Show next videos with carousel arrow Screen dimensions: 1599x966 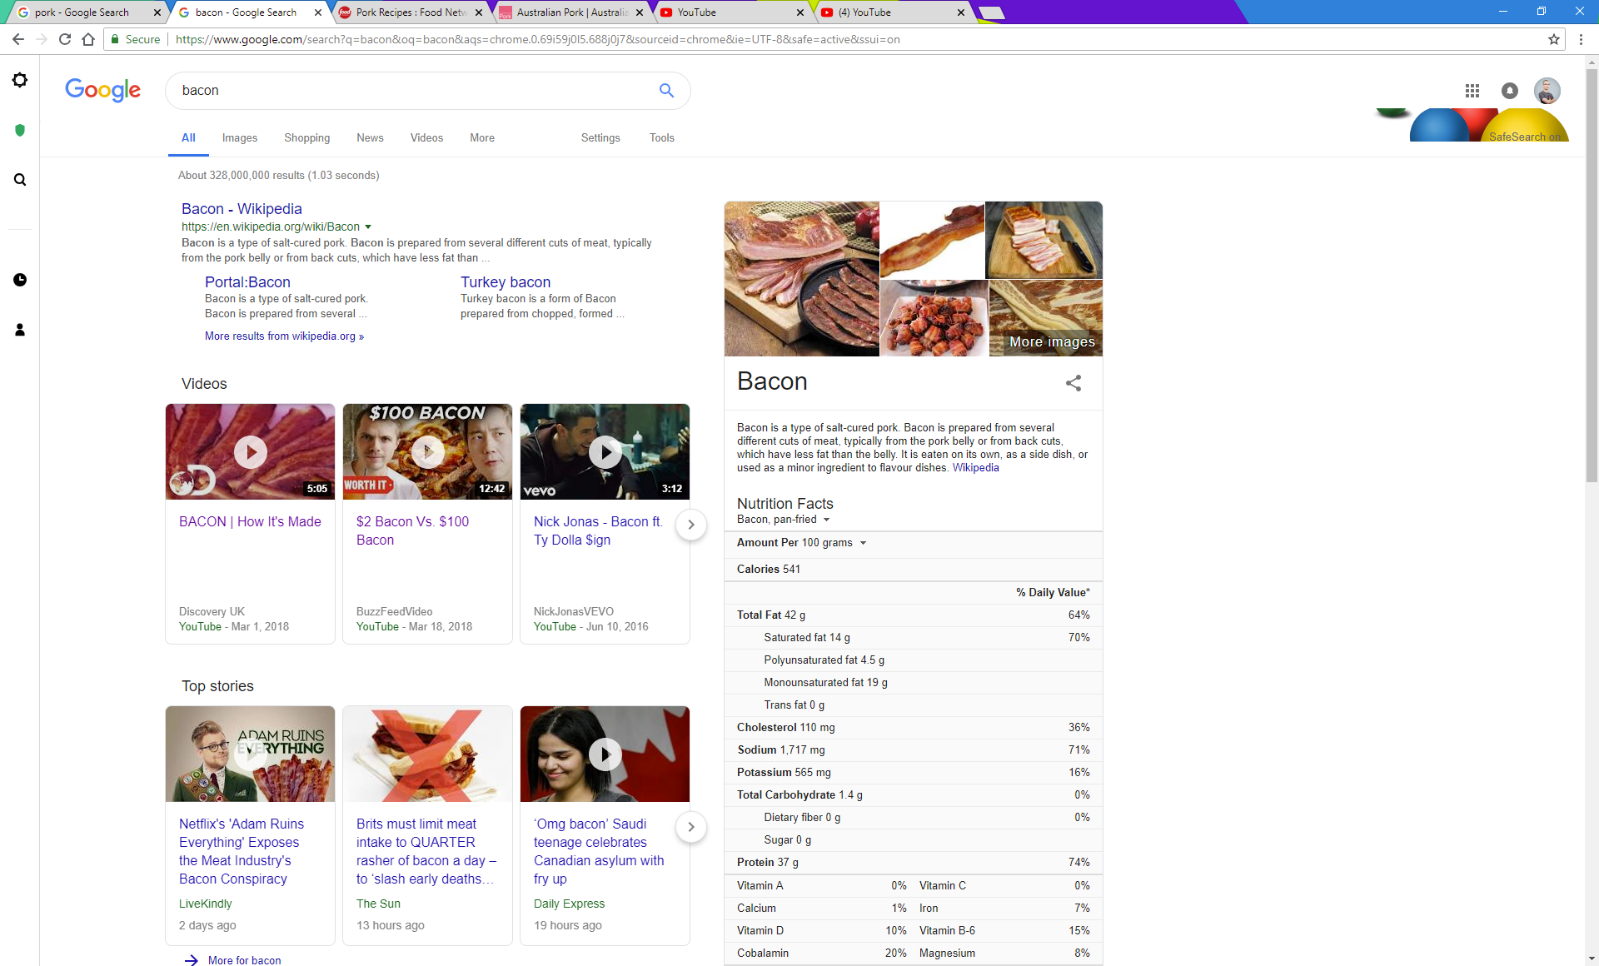690,525
